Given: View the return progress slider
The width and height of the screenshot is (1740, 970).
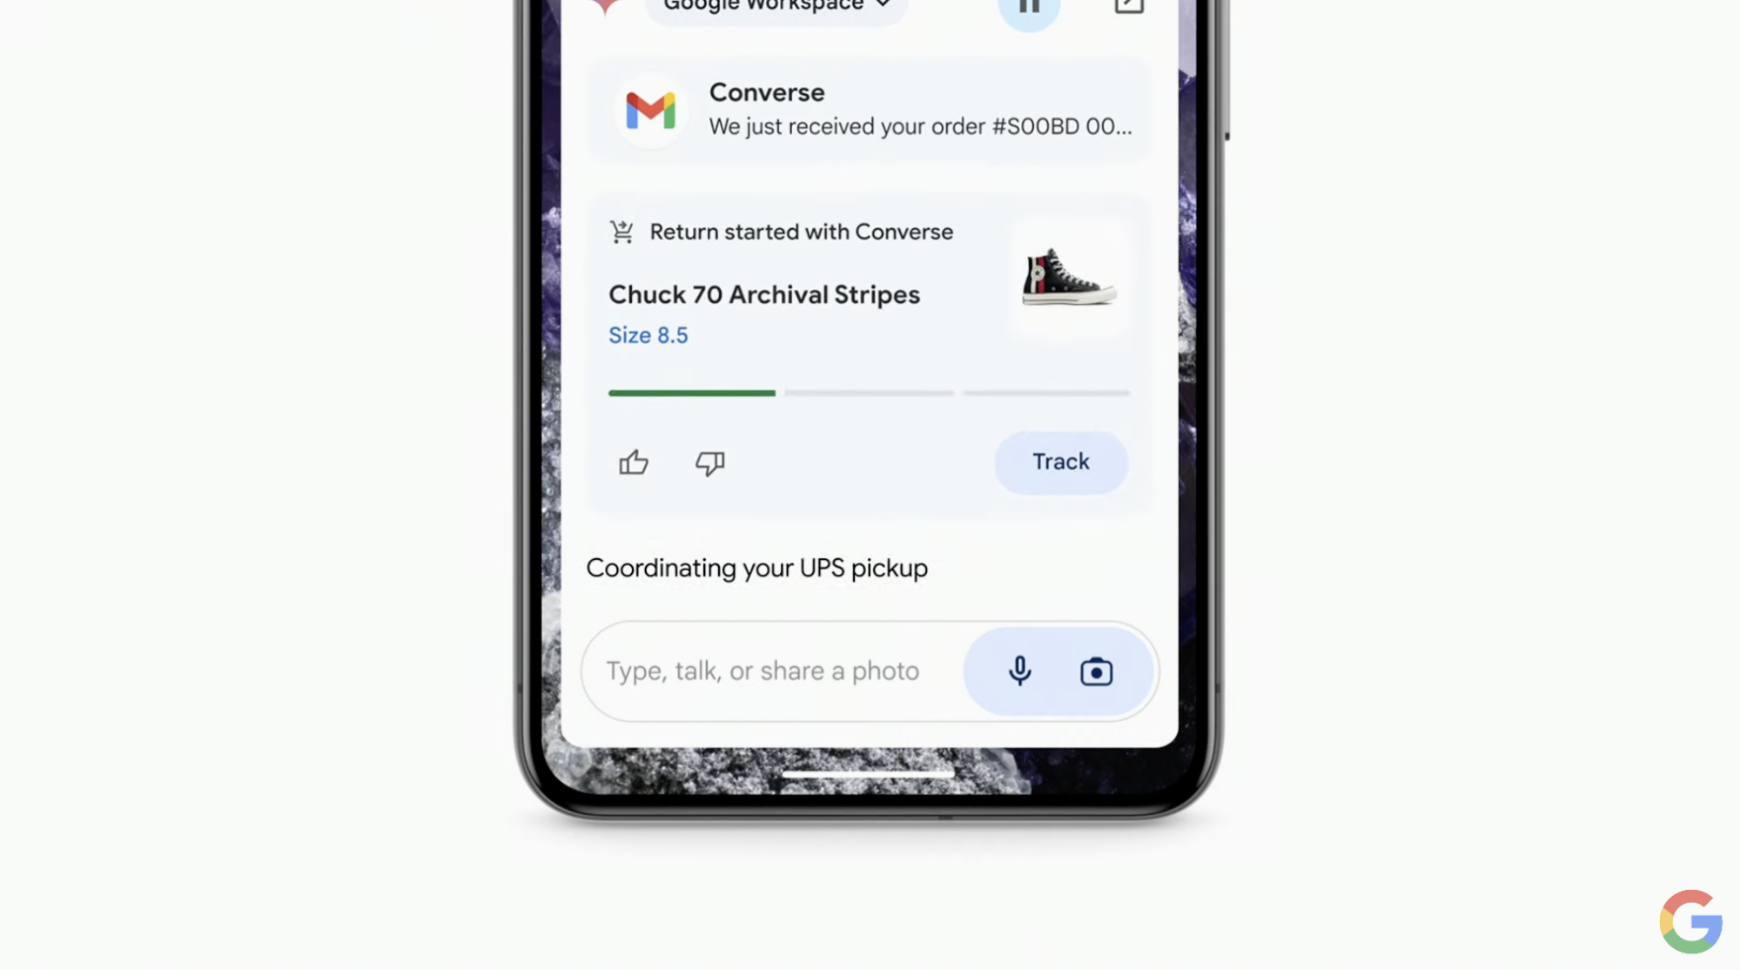Looking at the screenshot, I should (867, 392).
